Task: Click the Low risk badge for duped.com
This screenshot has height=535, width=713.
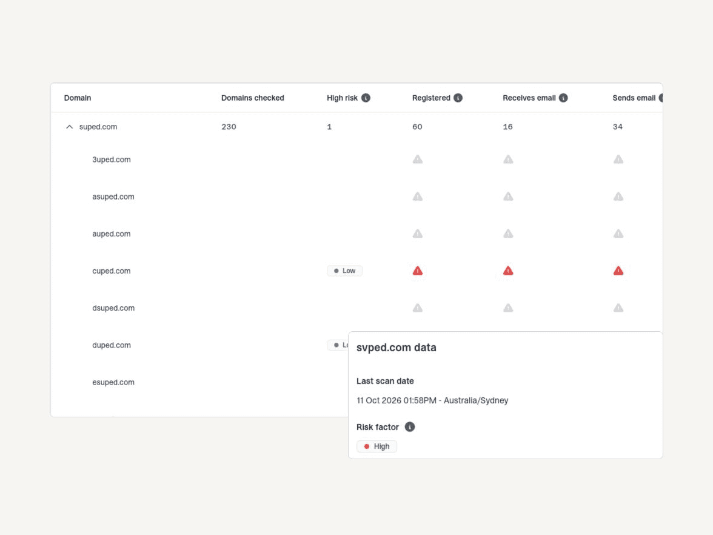Action: [338, 345]
